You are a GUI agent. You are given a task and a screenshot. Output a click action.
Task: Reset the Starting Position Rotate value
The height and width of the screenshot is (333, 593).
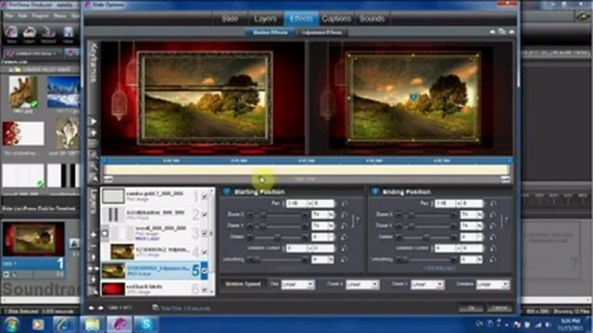tap(344, 237)
